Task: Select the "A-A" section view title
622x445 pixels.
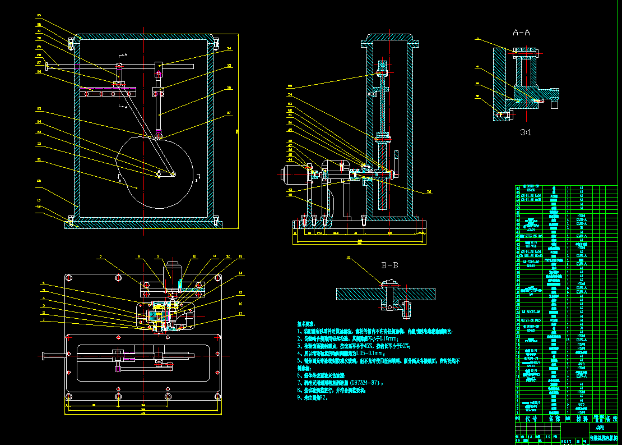Action: [x=521, y=33]
